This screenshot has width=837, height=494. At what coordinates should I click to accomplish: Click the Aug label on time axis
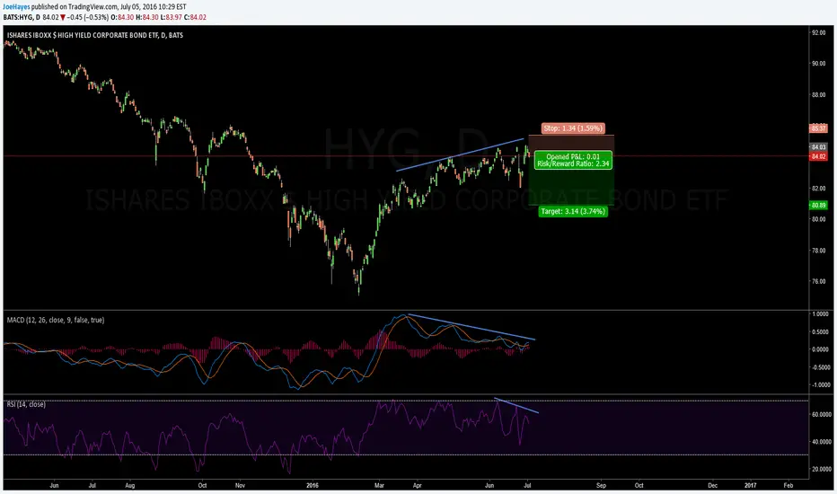pos(129,485)
